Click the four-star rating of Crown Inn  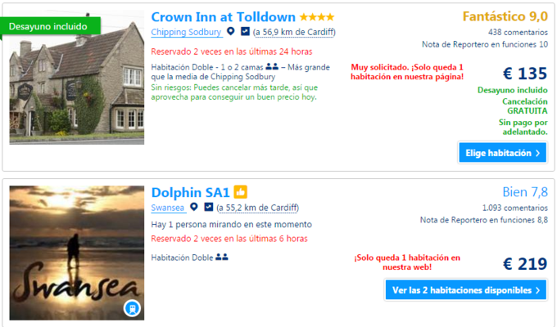315,16
